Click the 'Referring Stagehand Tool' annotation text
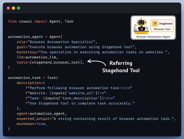The image size is (184, 139). (x=121, y=67)
